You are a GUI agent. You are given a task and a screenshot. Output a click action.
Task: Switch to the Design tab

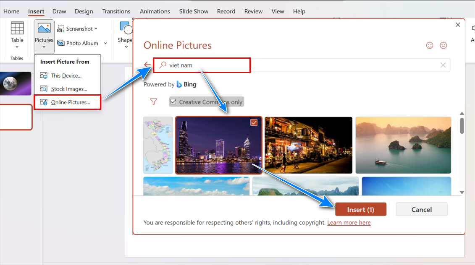point(84,11)
